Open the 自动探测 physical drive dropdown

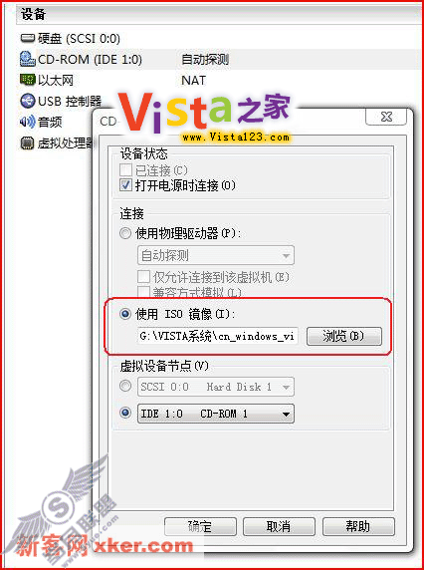pos(216,255)
